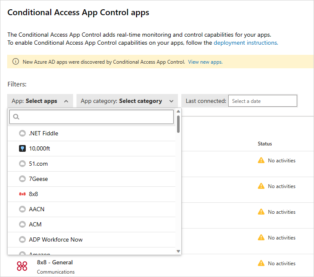314x277 pixels.
Task: Select 7Geese from the apps list
Action: (92, 179)
